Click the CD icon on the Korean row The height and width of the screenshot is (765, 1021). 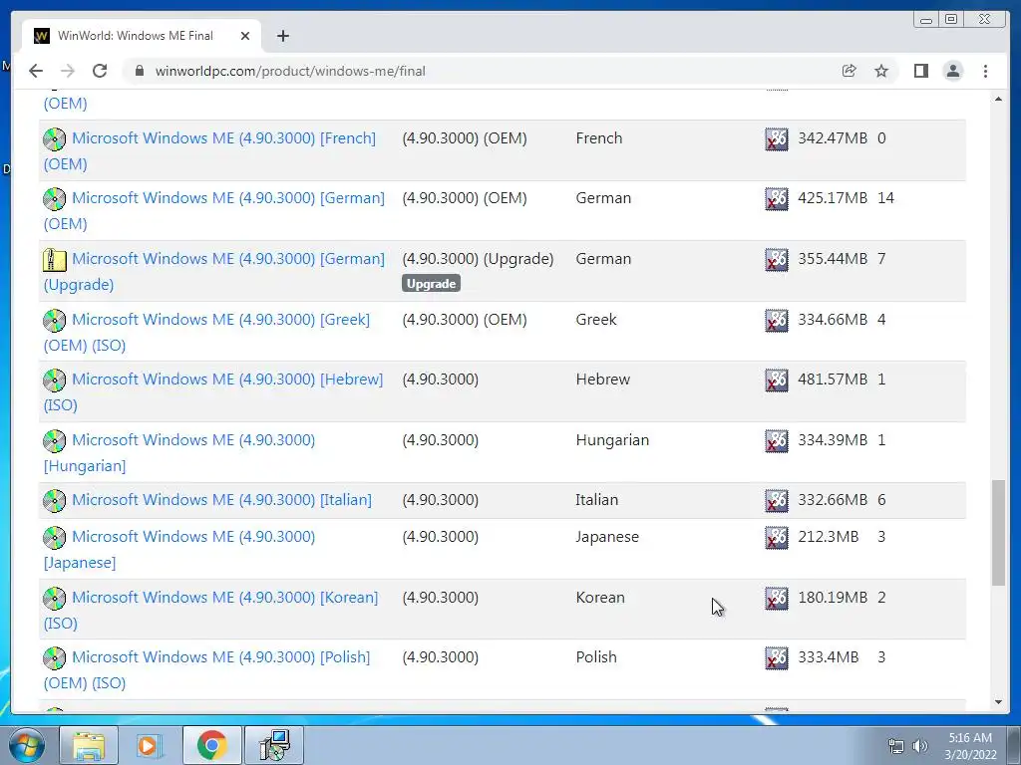55,598
